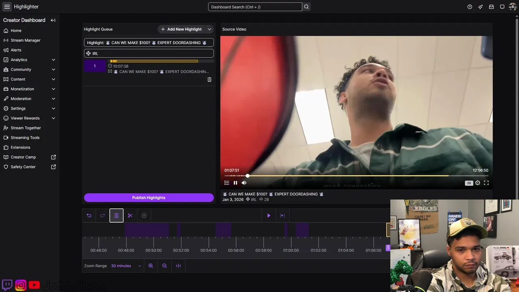Select highlight number 1 thumbnail

95,66
